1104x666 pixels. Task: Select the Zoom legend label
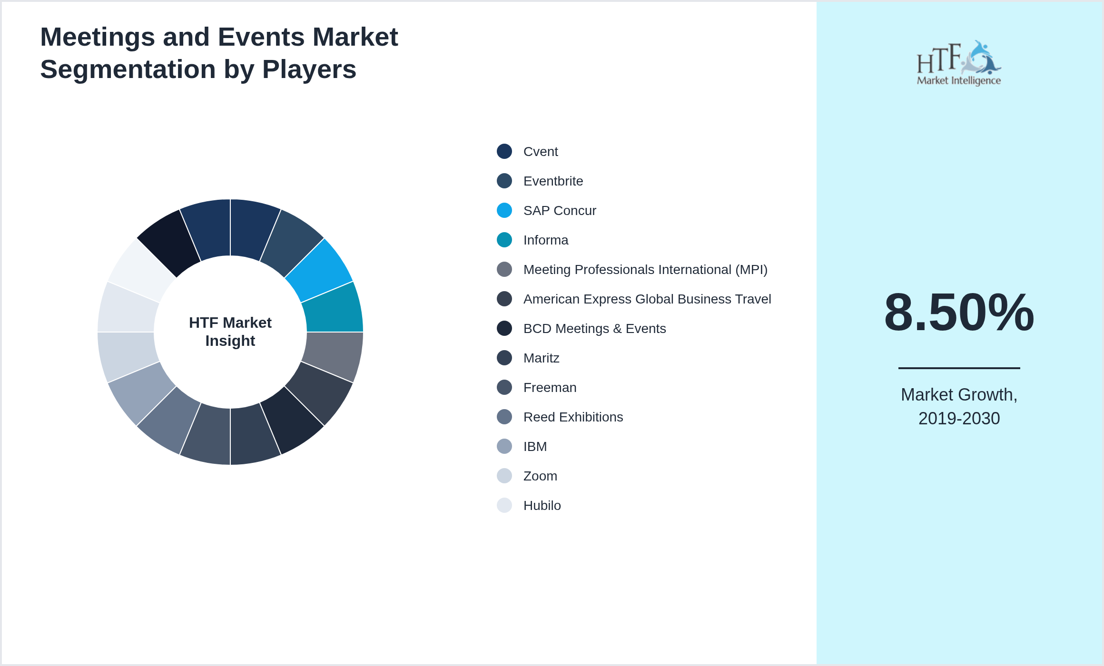[x=540, y=476]
